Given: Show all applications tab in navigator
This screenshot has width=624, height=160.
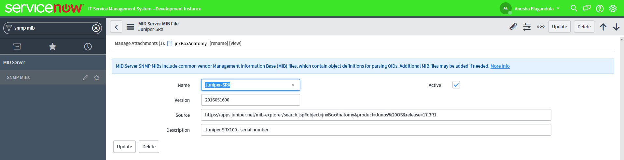Looking at the screenshot, I should pyautogui.click(x=17, y=47).
